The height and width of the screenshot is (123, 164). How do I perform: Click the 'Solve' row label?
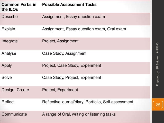(x=7, y=78)
